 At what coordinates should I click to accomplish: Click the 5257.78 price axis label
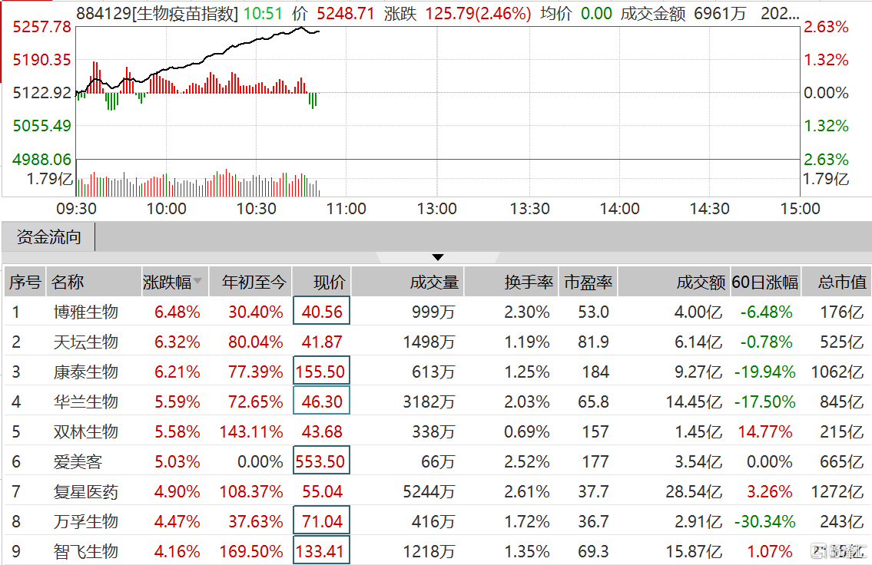coord(41,27)
